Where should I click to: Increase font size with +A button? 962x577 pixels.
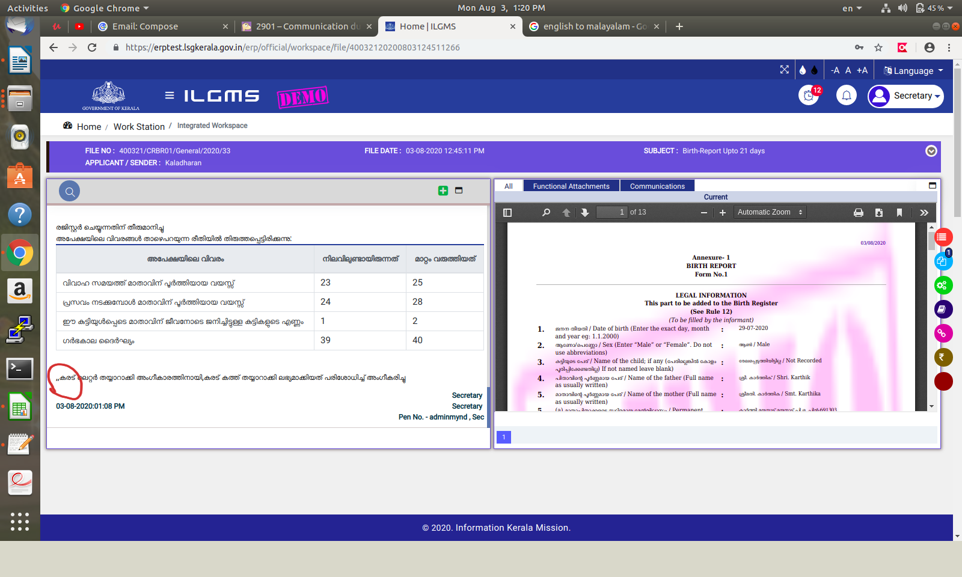tap(862, 70)
